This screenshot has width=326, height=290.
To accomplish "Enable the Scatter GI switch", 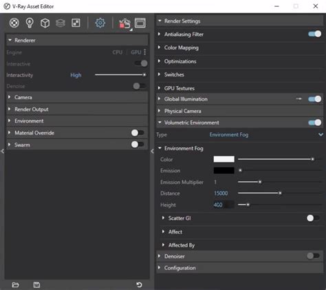I will pyautogui.click(x=313, y=218).
